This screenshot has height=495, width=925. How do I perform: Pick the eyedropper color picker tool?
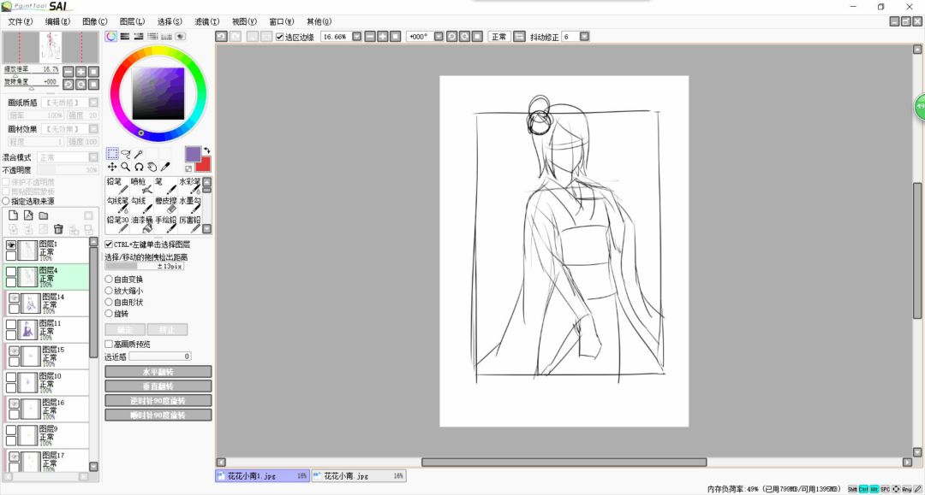click(165, 168)
